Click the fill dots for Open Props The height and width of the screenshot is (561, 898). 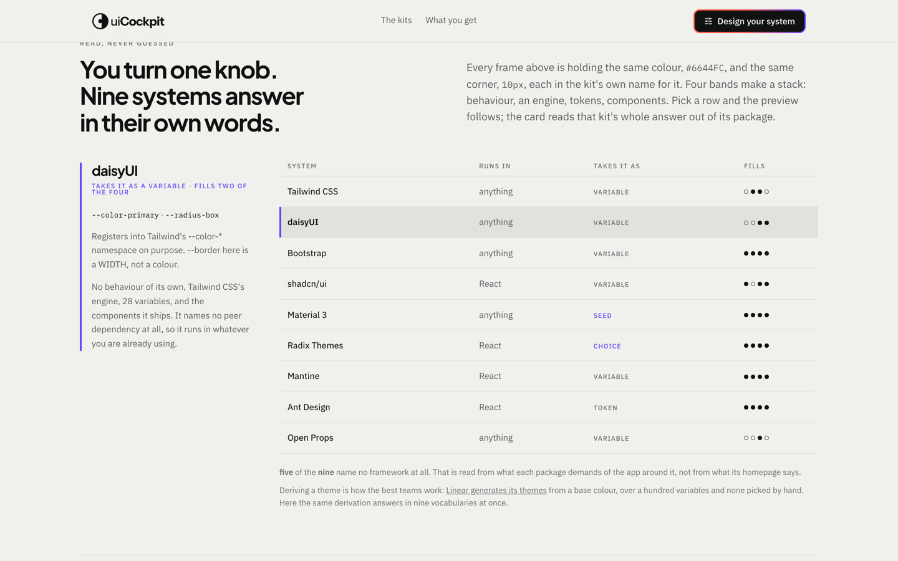click(756, 438)
